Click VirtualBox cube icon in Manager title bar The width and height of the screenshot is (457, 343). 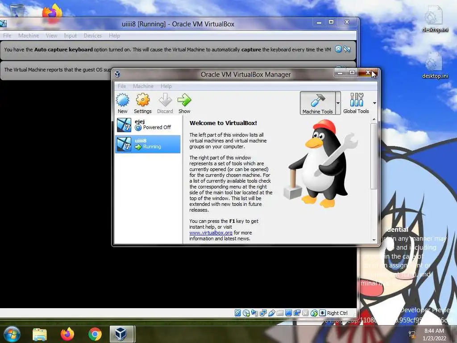coord(117,75)
